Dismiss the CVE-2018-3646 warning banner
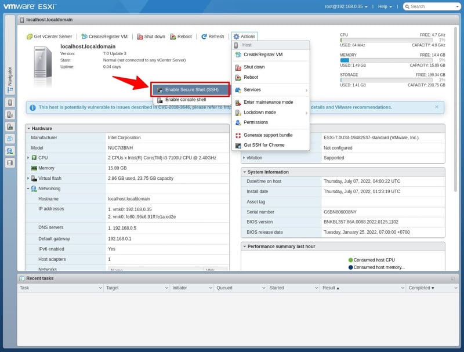This screenshot has height=352, width=464. pyautogui.click(x=437, y=107)
